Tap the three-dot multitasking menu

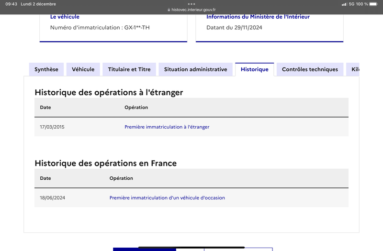[191, 4]
